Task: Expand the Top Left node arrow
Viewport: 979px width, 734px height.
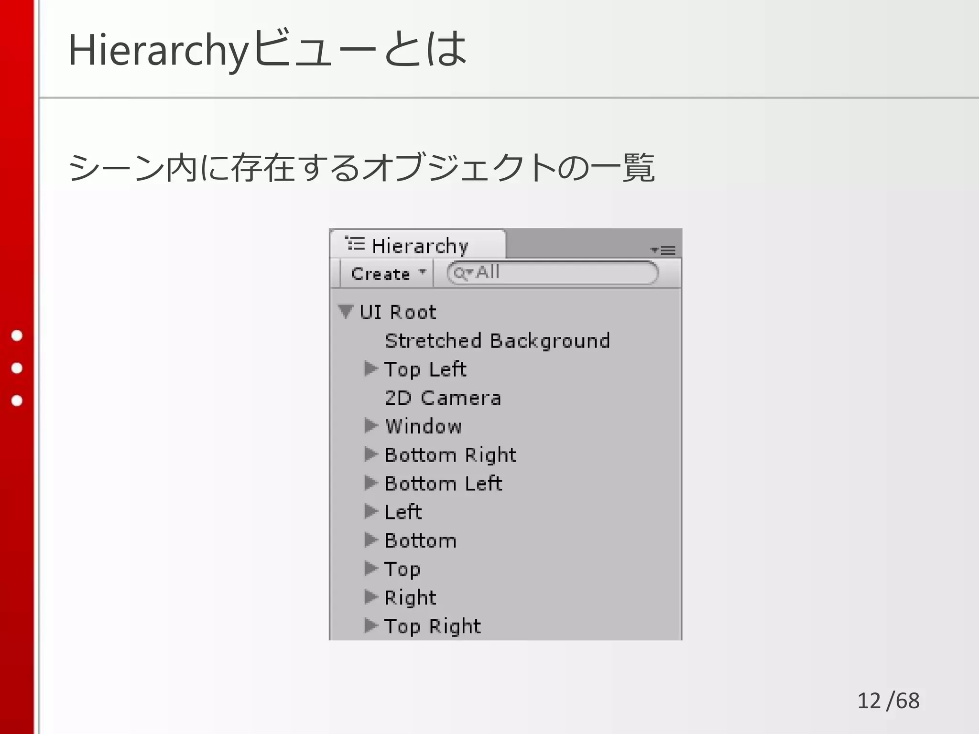Action: [371, 368]
